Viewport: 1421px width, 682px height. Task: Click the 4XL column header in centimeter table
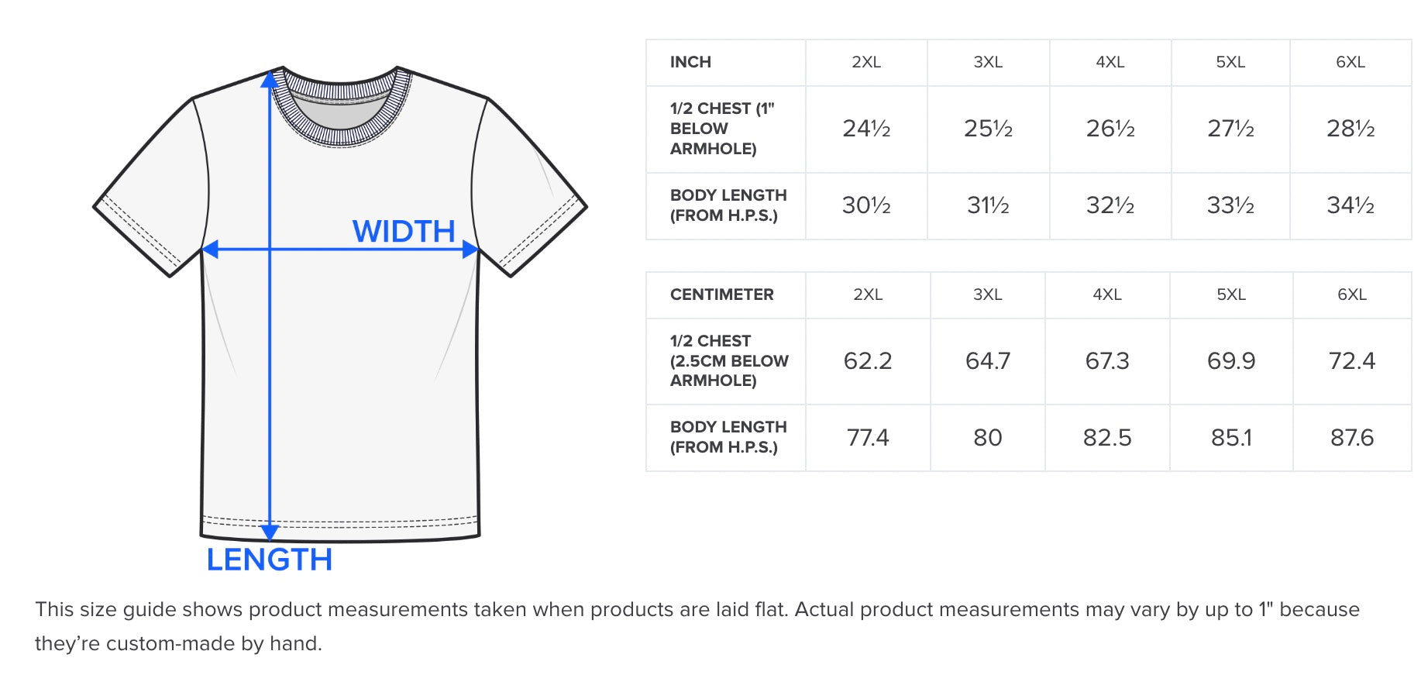(x=1106, y=294)
